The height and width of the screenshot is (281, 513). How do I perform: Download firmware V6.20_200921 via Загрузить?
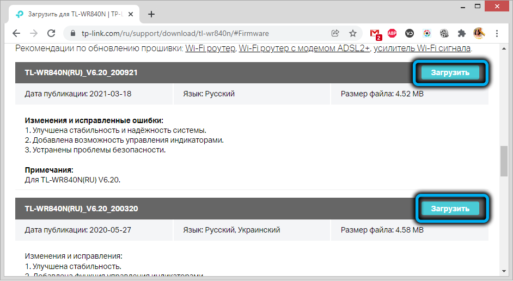[x=450, y=72]
